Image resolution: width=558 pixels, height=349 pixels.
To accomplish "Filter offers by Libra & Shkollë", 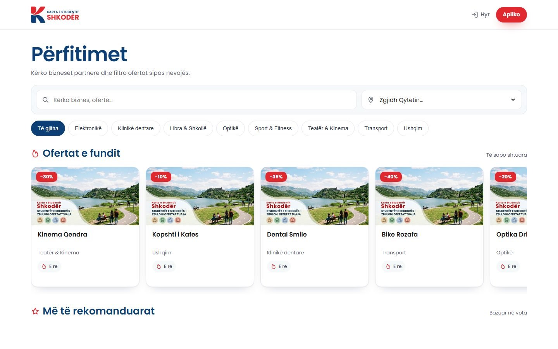I will (188, 128).
